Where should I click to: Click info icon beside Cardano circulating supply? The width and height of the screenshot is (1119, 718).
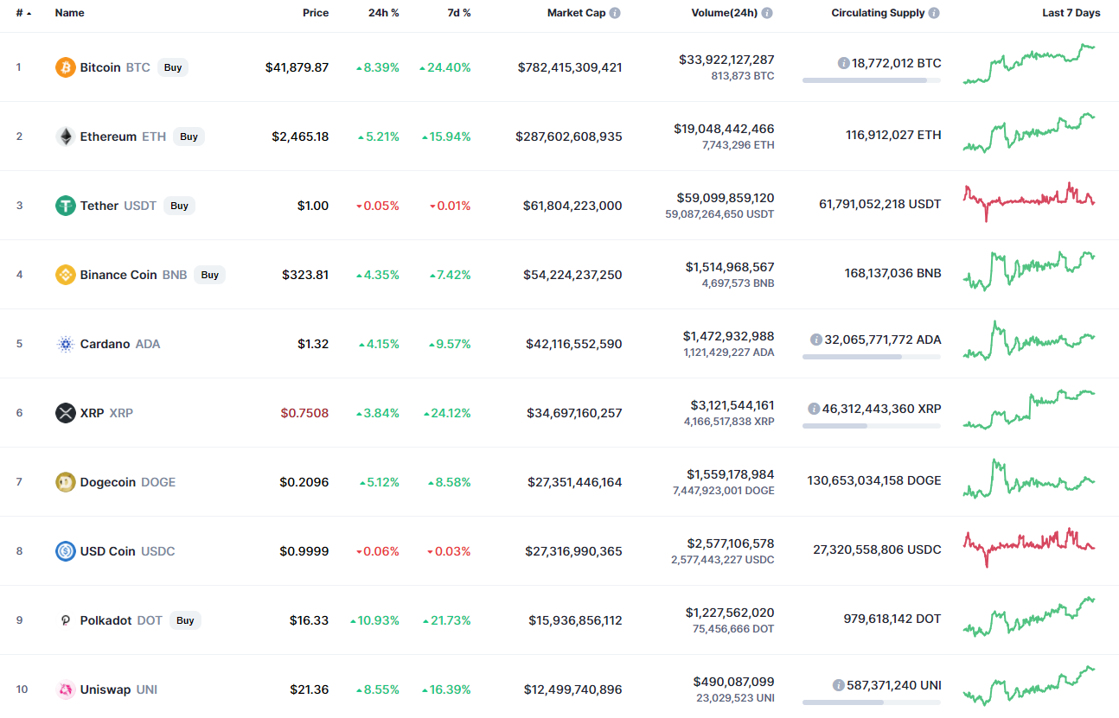coord(815,340)
